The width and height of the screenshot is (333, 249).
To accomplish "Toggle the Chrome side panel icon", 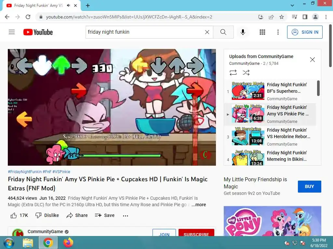I will [x=305, y=17].
